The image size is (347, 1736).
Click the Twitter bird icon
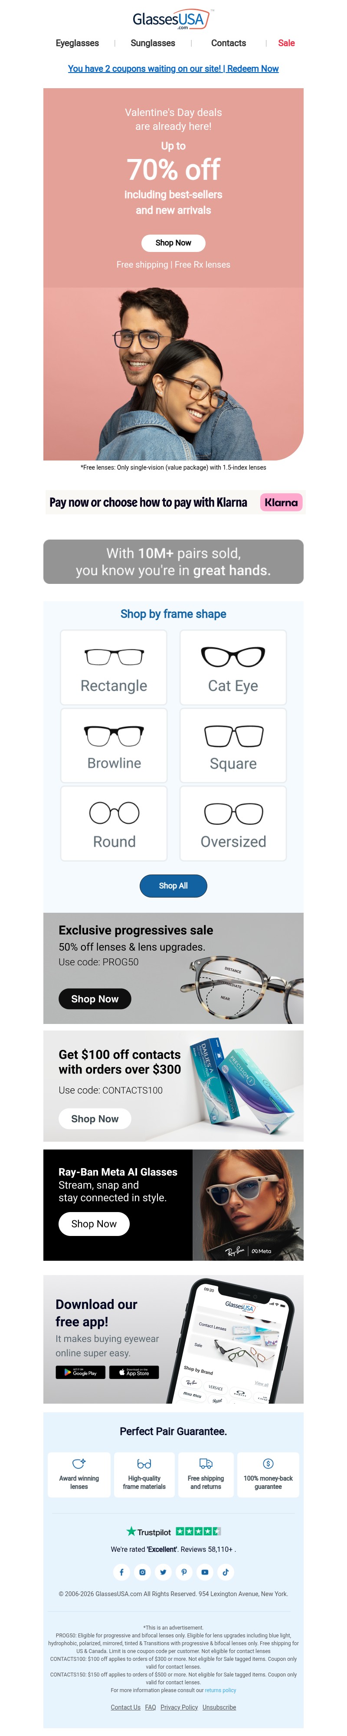(164, 1572)
